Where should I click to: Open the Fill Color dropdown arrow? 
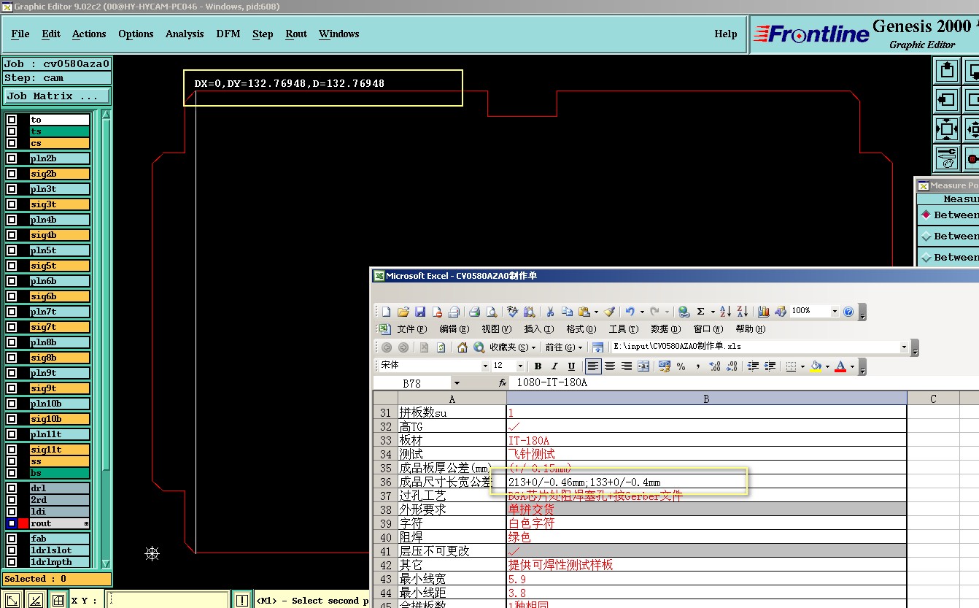coord(828,366)
